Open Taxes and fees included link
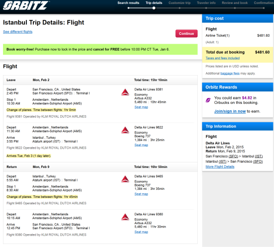 tap(223, 58)
